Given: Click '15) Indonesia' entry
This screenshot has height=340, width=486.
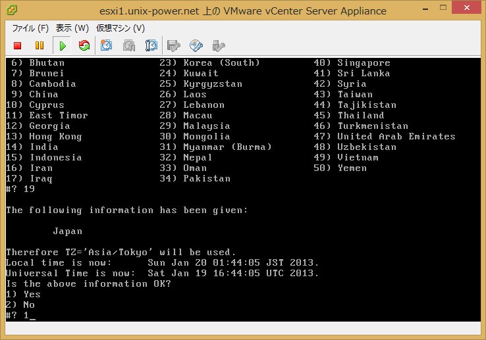Looking at the screenshot, I should (44, 157).
